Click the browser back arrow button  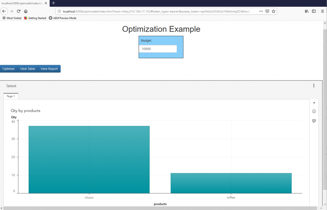point(4,11)
